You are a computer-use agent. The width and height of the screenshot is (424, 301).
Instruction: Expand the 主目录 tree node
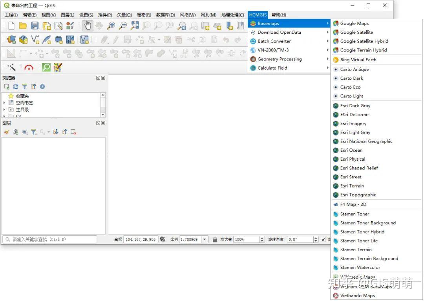point(4,110)
